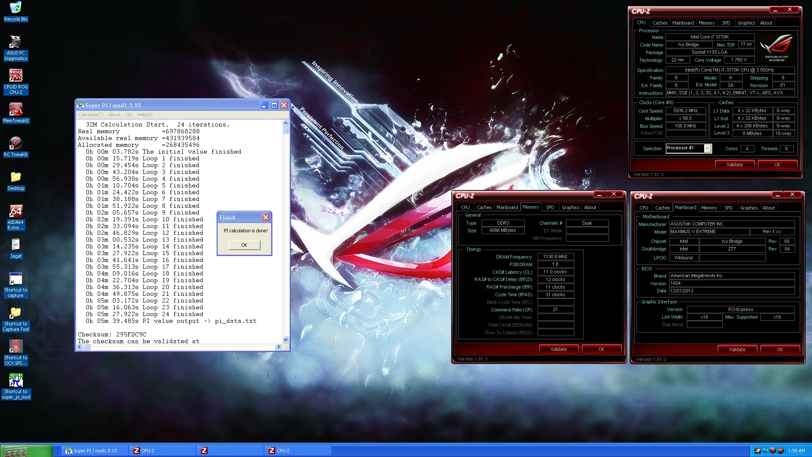The image size is (812, 457).
Task: Expand the Processor #1 selection dropdown
Action: coord(707,148)
